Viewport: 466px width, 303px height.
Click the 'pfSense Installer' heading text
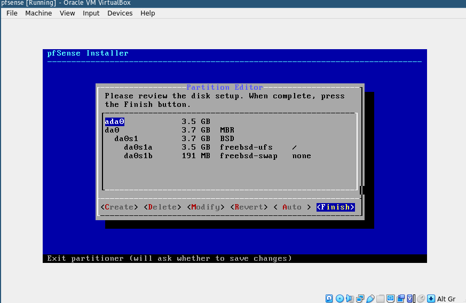88,53
